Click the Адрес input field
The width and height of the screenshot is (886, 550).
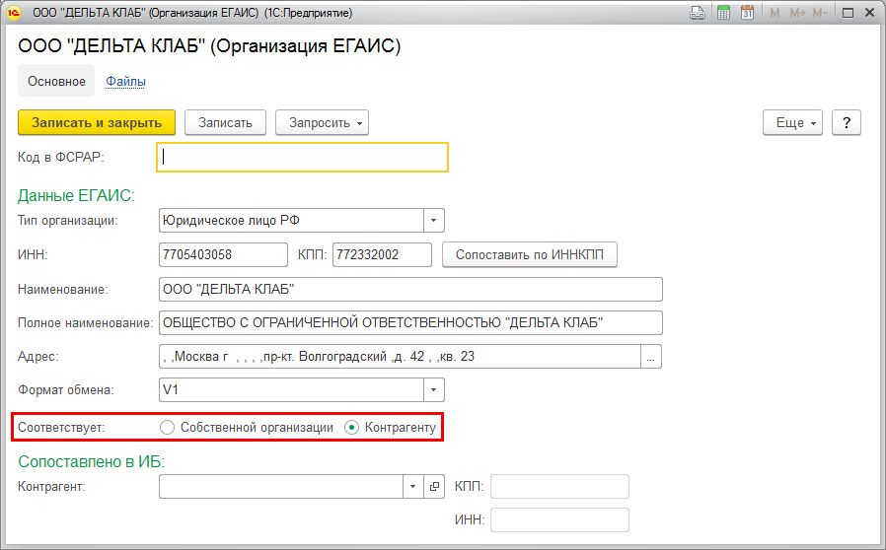tap(400, 356)
